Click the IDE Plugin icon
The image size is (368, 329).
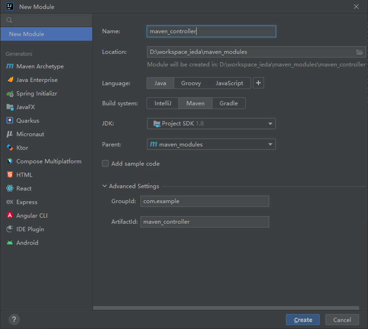10,229
